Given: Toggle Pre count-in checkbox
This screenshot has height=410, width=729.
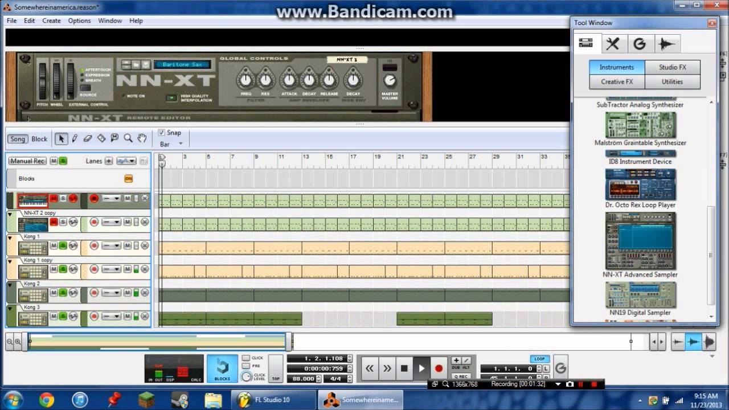Looking at the screenshot, I should pos(246,366).
